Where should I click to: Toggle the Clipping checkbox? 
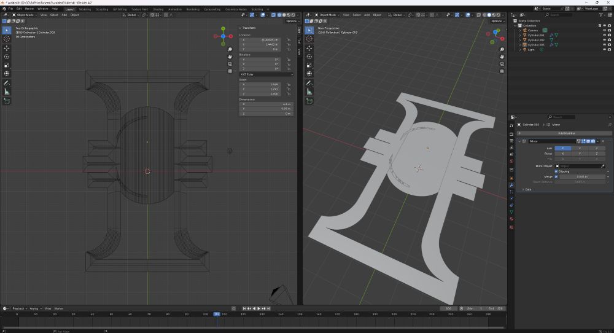coord(556,171)
